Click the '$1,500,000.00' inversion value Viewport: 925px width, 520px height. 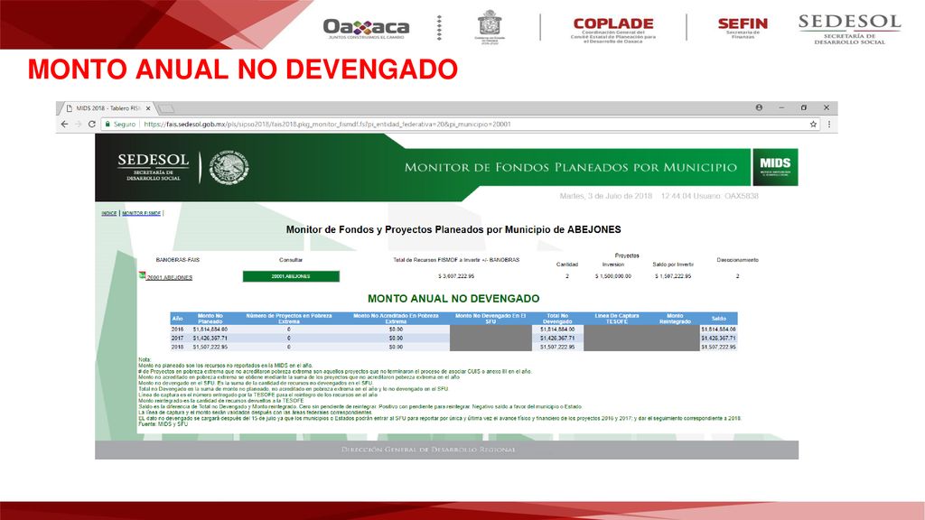(613, 276)
